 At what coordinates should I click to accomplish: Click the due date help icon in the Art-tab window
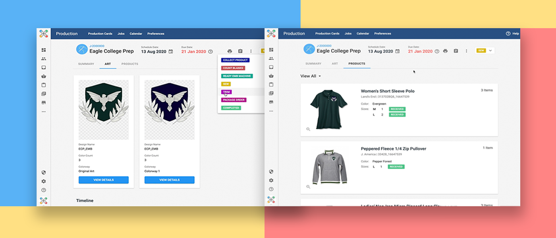click(210, 52)
